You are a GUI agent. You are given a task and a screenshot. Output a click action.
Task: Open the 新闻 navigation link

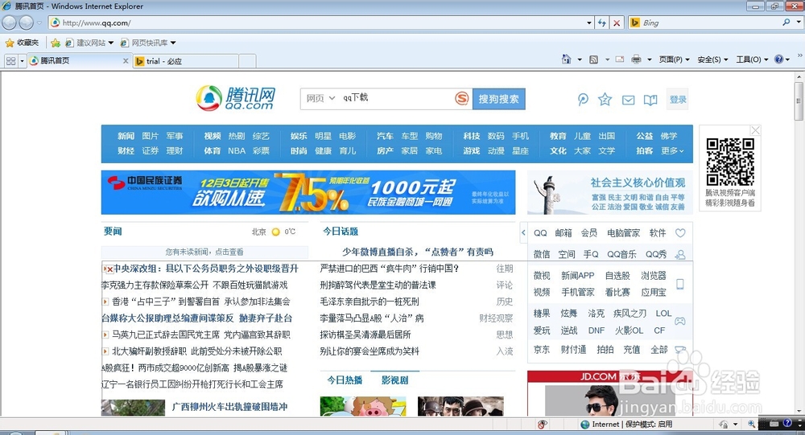126,136
